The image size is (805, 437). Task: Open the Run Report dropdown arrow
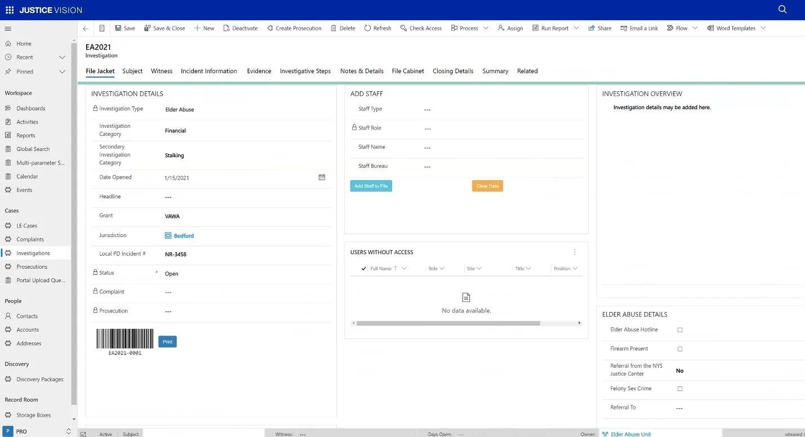click(x=576, y=28)
